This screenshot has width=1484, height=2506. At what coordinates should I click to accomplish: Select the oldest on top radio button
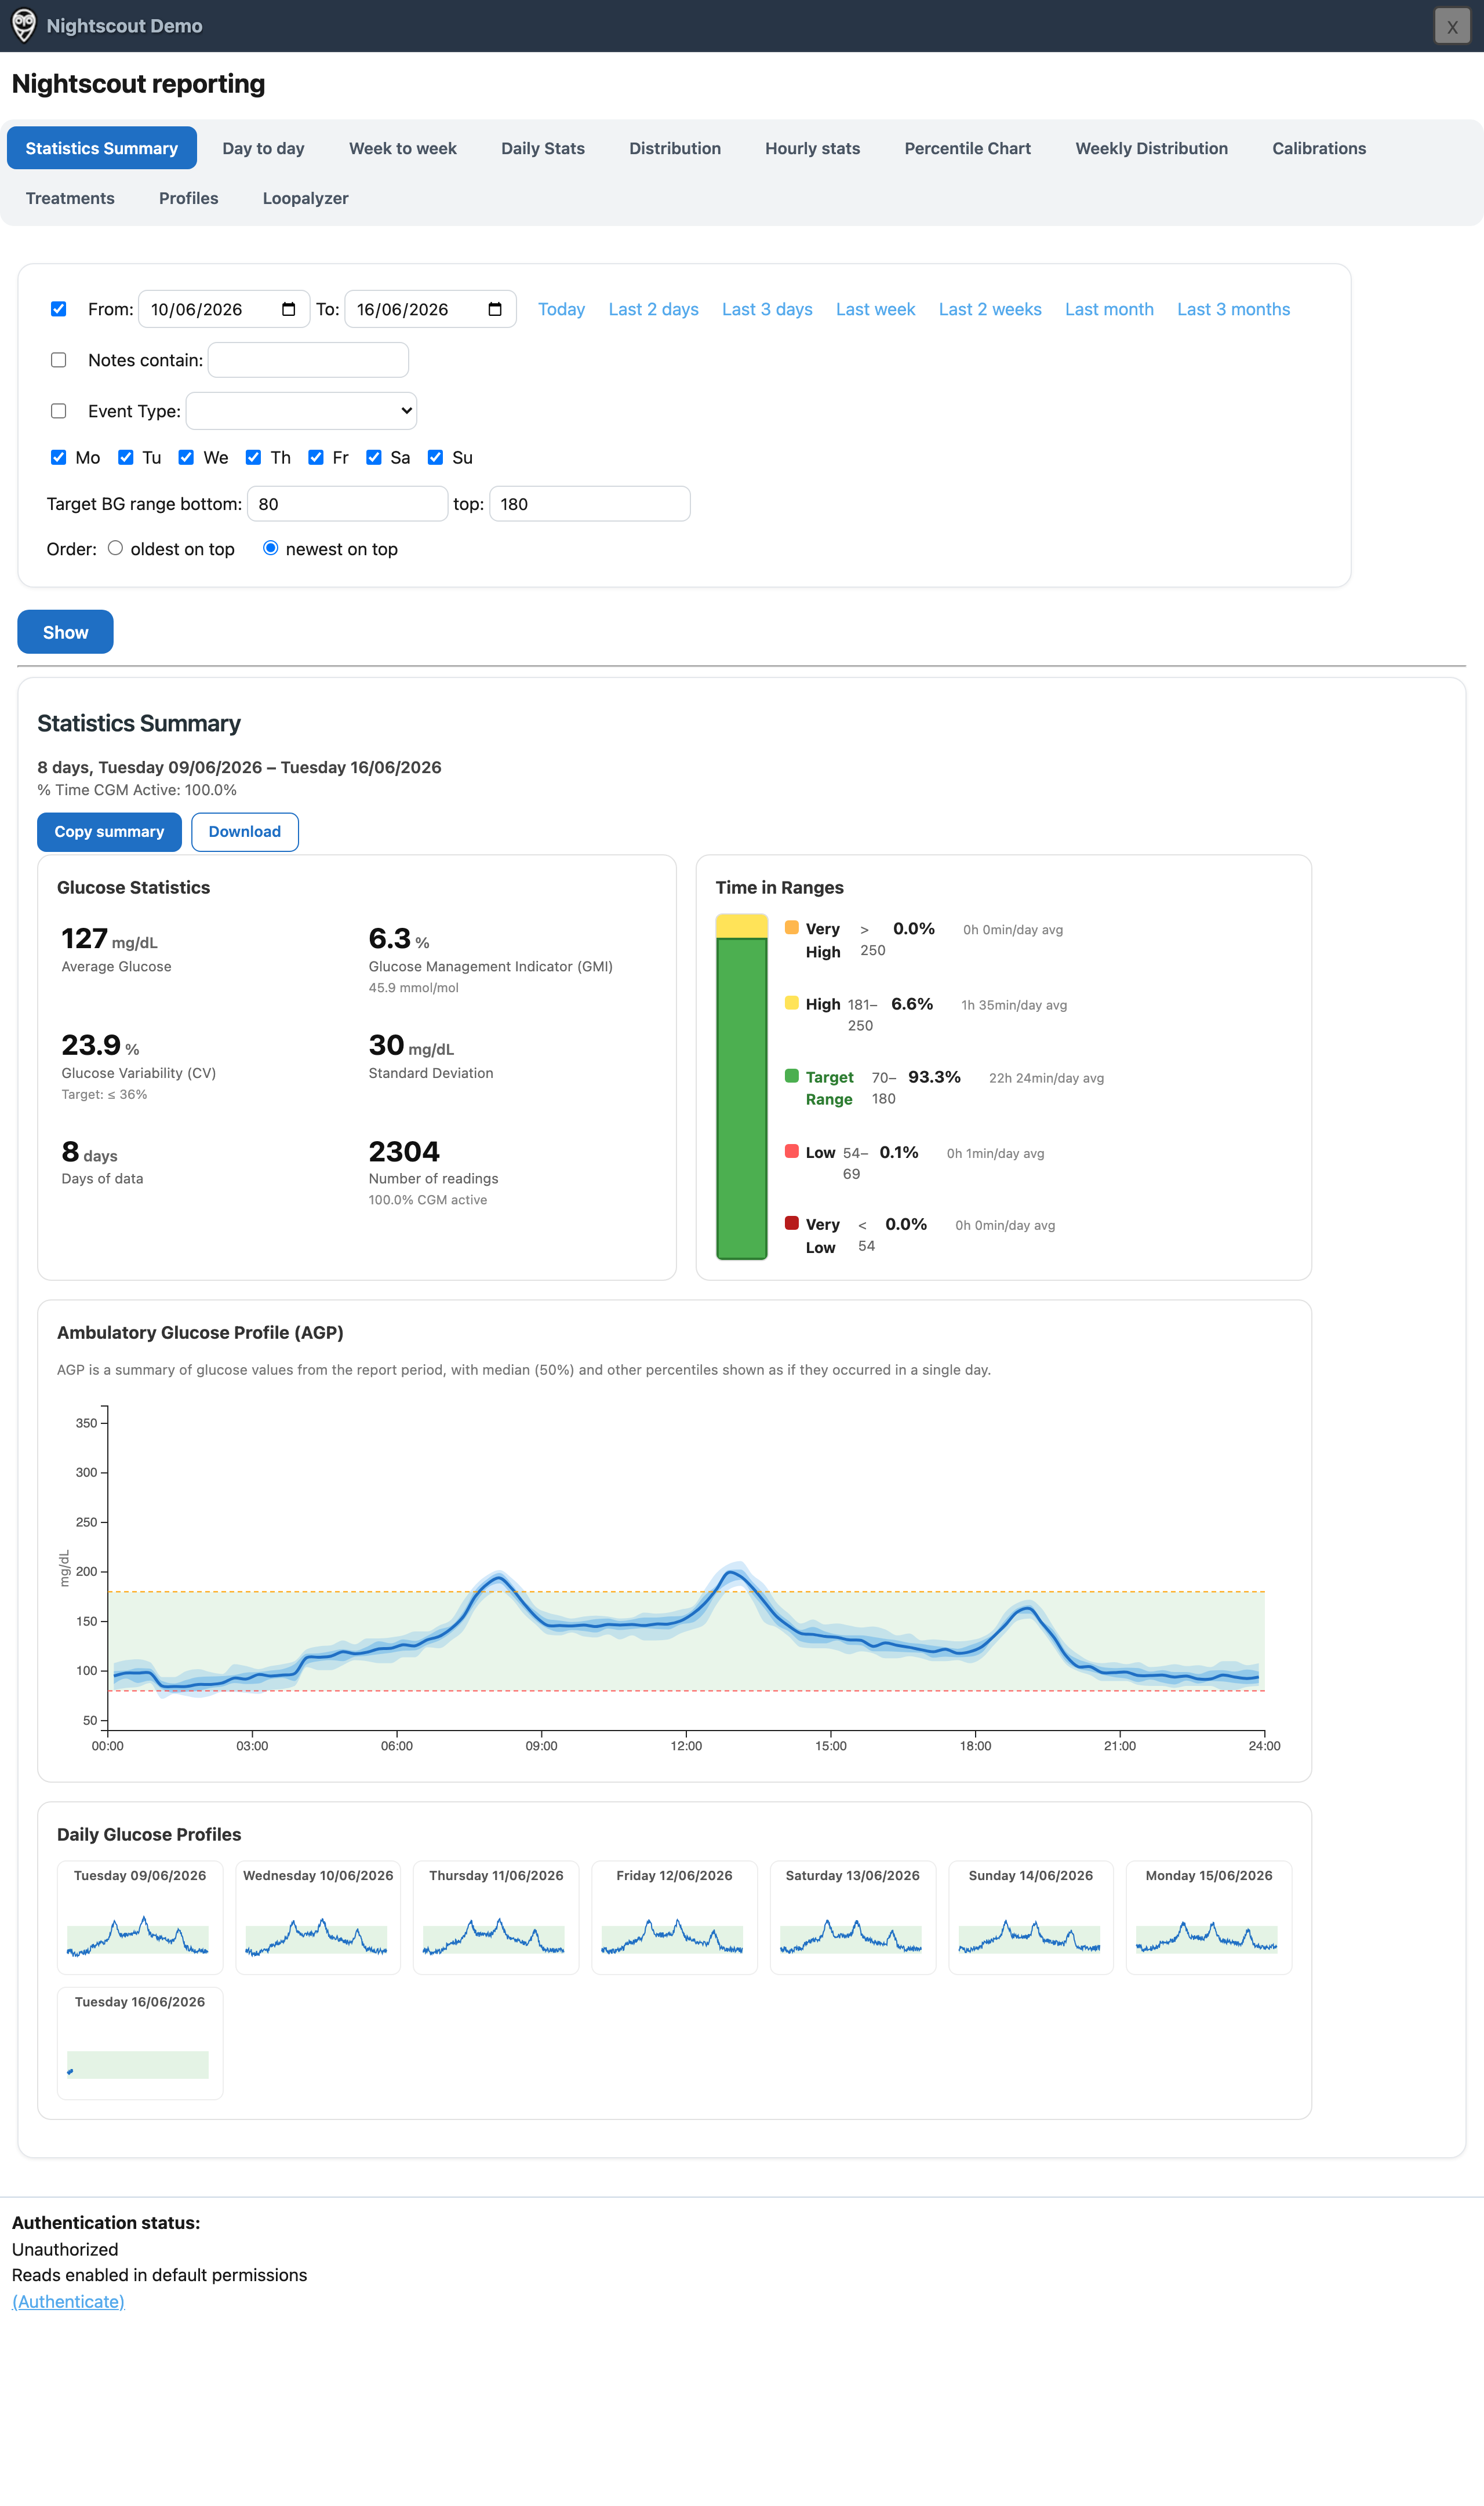(x=116, y=548)
